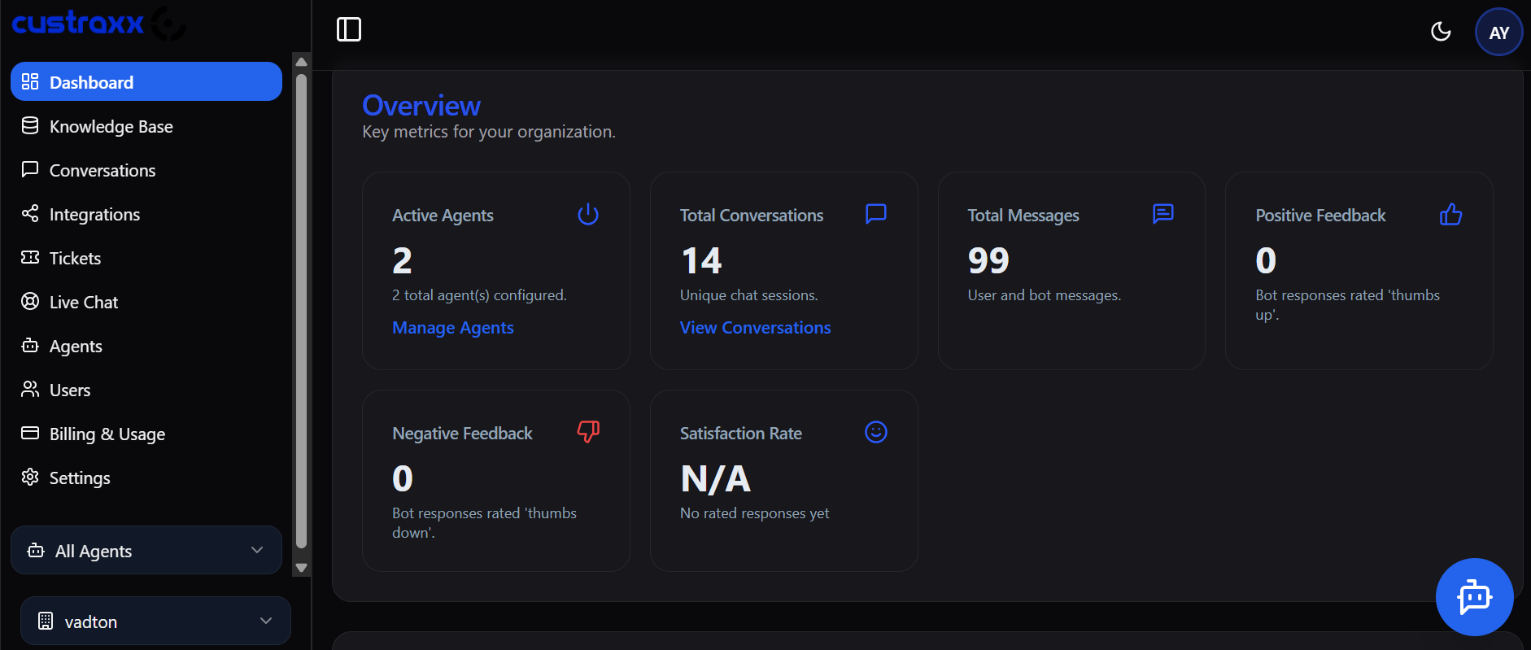Click the message icon in Total Messages
The image size is (1531, 650).
(x=1163, y=213)
